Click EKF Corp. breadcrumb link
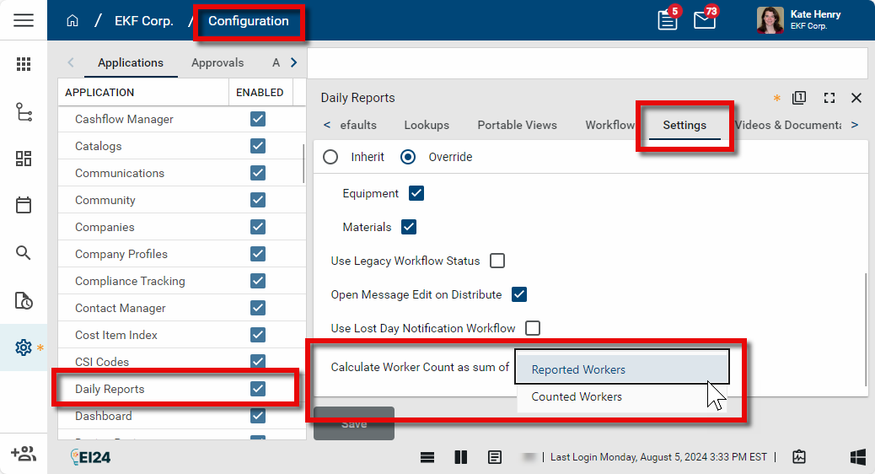This screenshot has height=474, width=875. (x=144, y=21)
